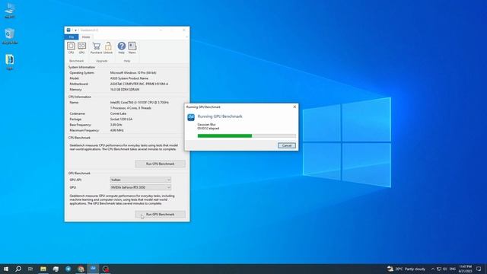Open the GPU API dropdown showing Vulkan

[140, 180]
